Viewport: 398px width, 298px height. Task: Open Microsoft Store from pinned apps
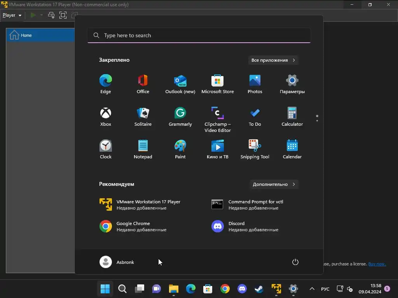218,84
